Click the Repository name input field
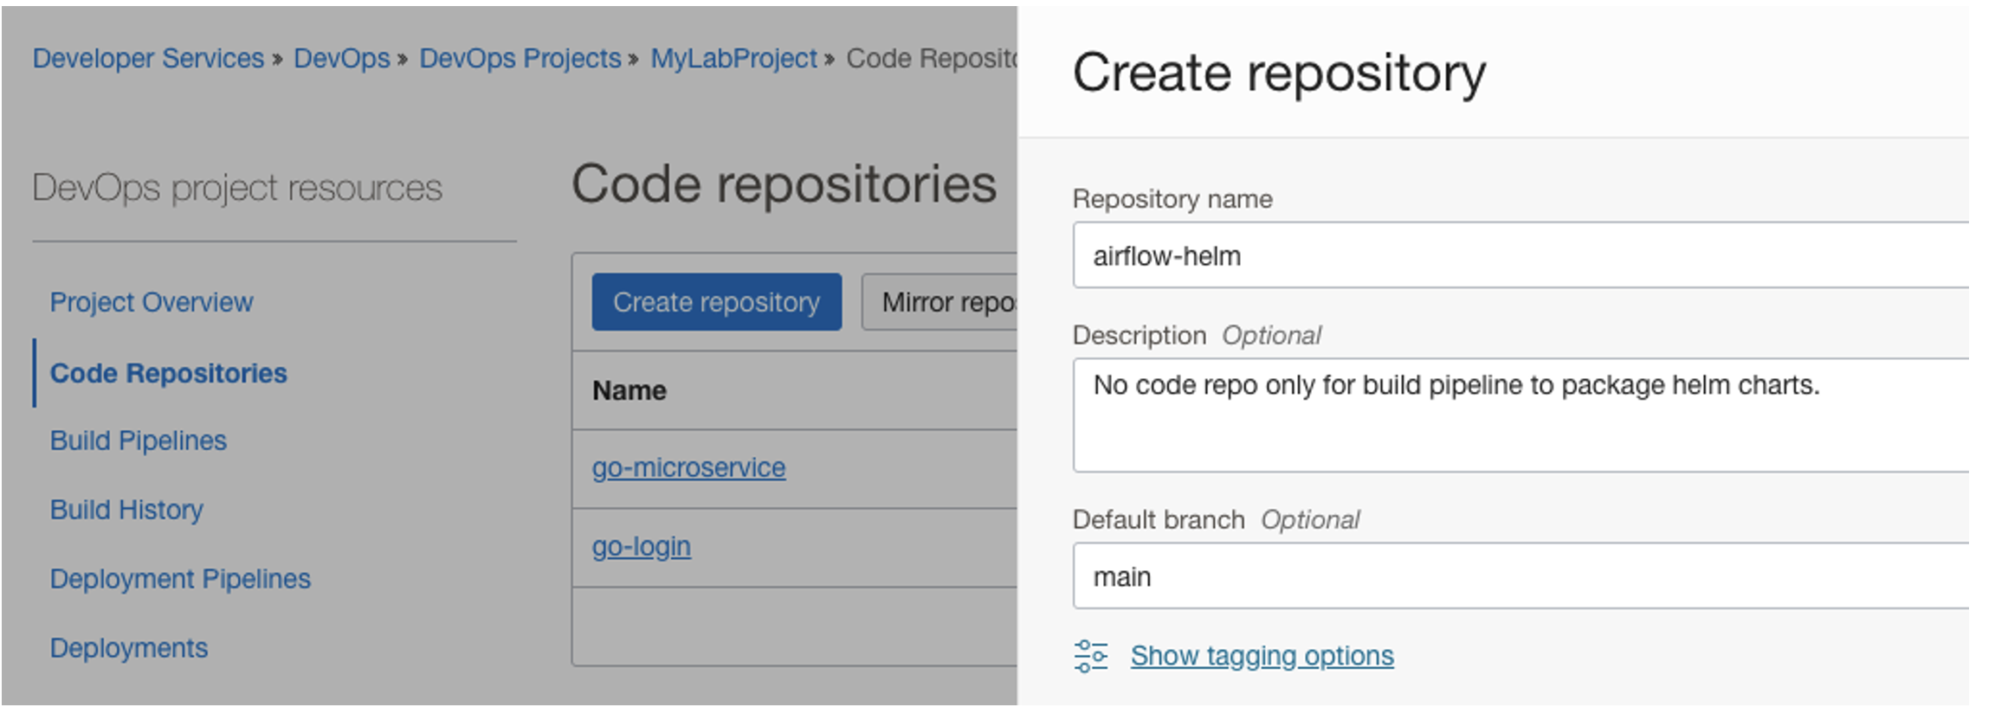Image resolution: width=1995 pixels, height=720 pixels. click(x=1515, y=256)
